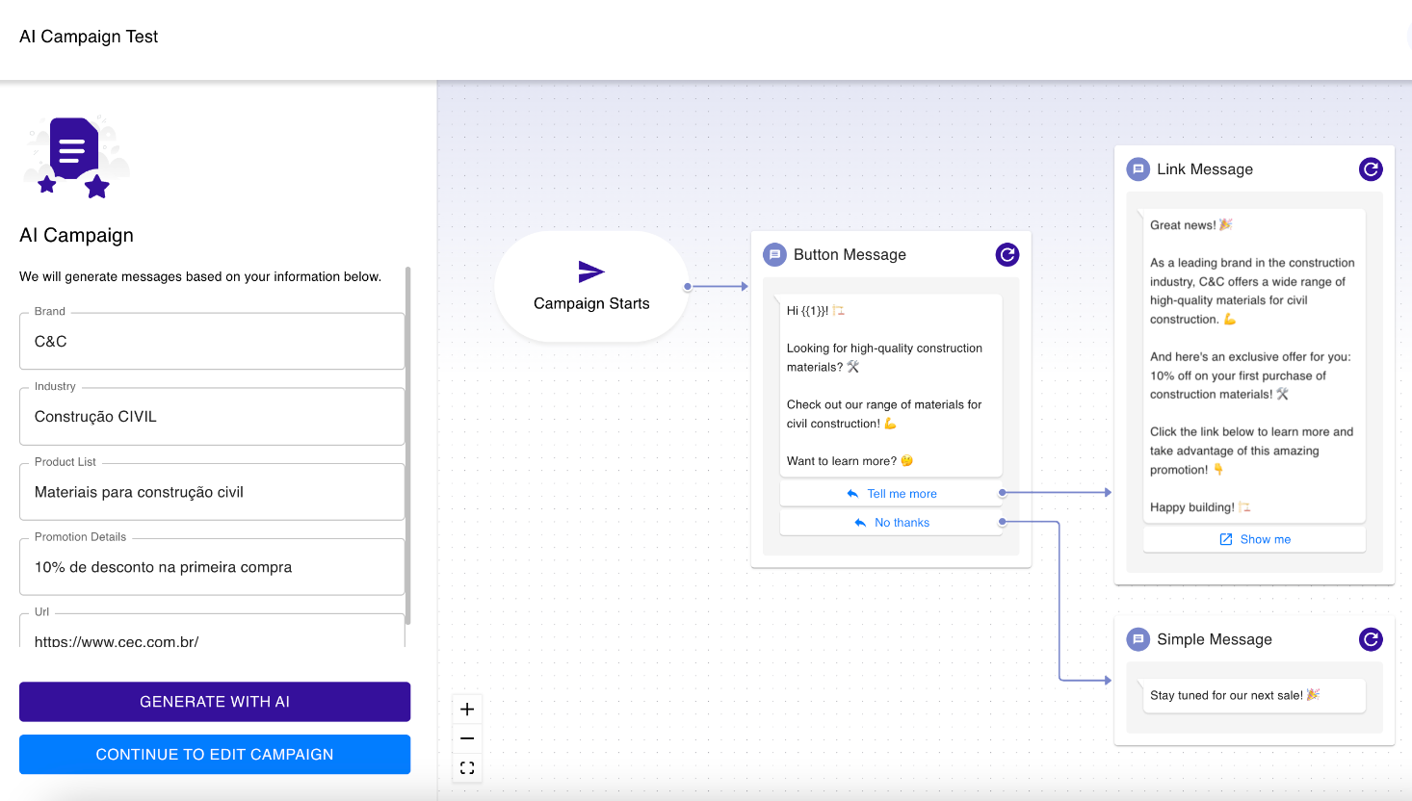Fit the flow view to screen
This screenshot has height=801, width=1412.
pyautogui.click(x=467, y=768)
